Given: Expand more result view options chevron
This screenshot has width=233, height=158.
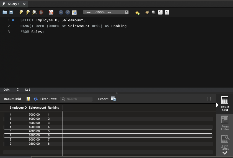Looking at the screenshot, I should click(x=225, y=153).
